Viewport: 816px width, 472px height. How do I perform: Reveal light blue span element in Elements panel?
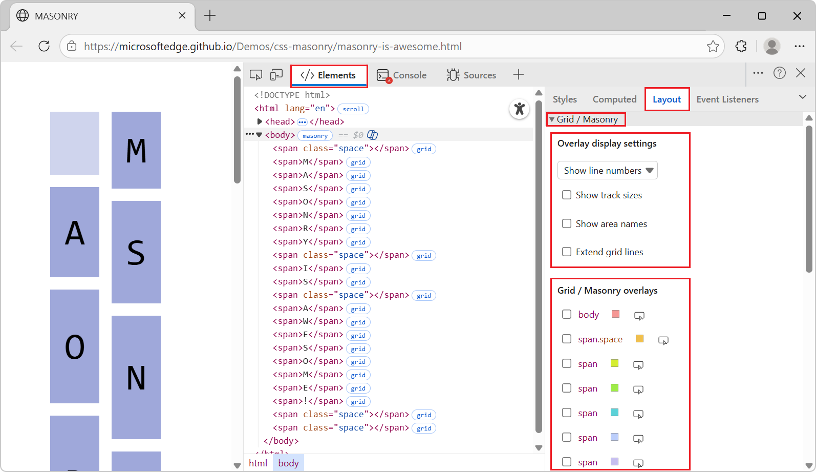[x=638, y=439]
